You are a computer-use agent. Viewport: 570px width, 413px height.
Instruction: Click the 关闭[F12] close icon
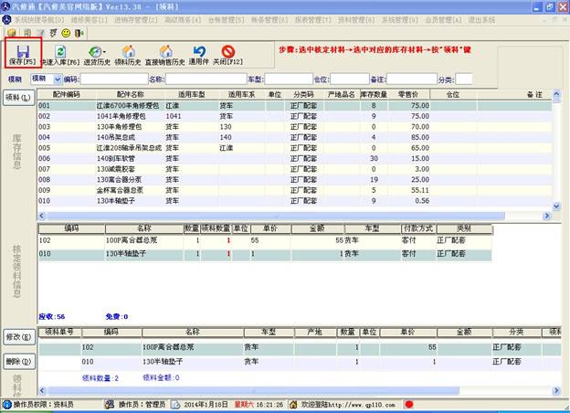tap(228, 57)
